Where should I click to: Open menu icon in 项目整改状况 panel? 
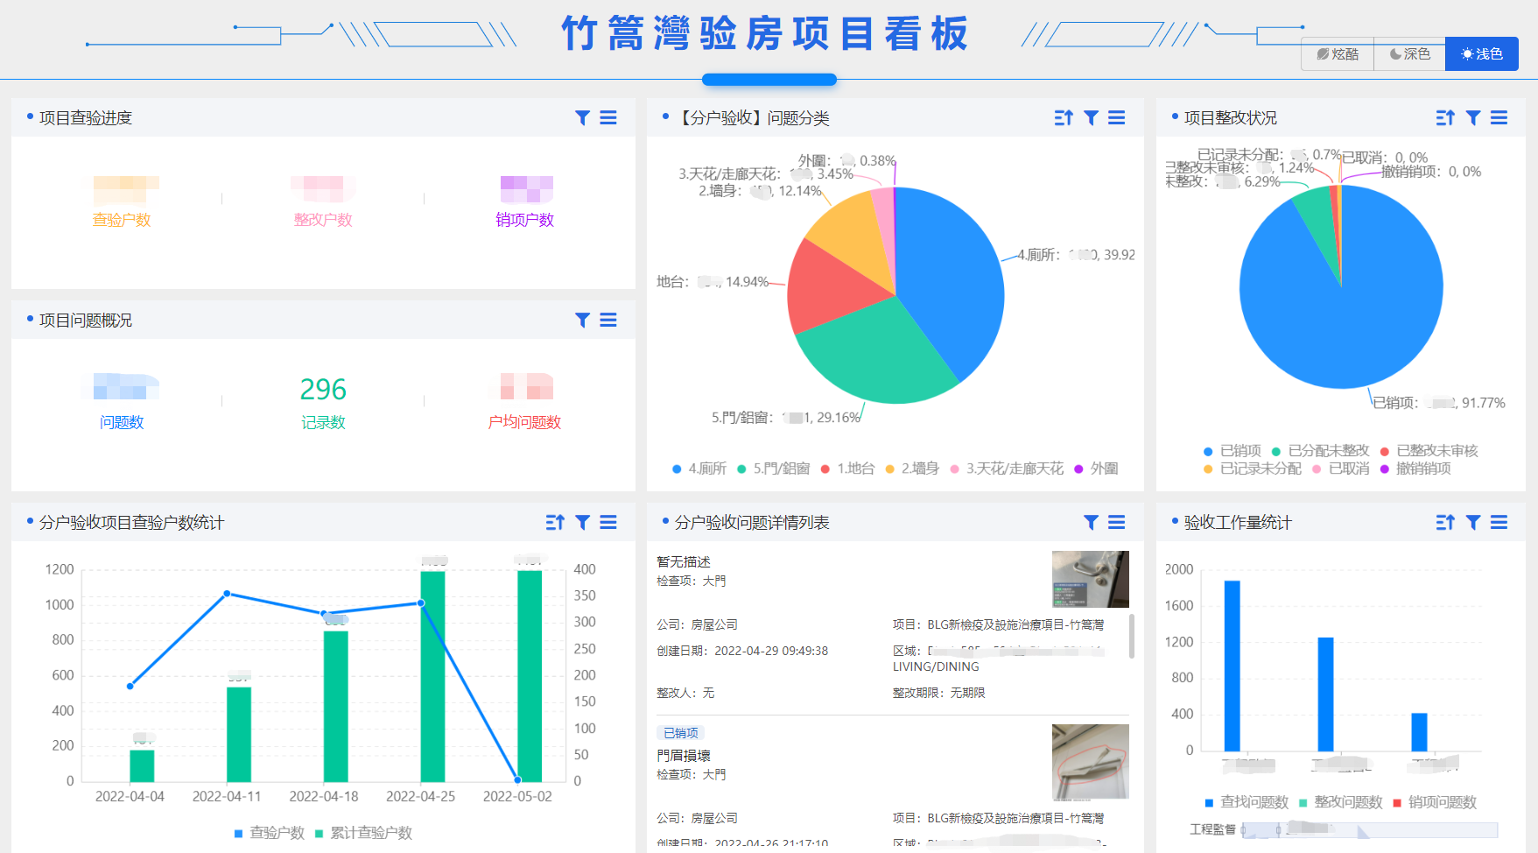pos(1499,118)
